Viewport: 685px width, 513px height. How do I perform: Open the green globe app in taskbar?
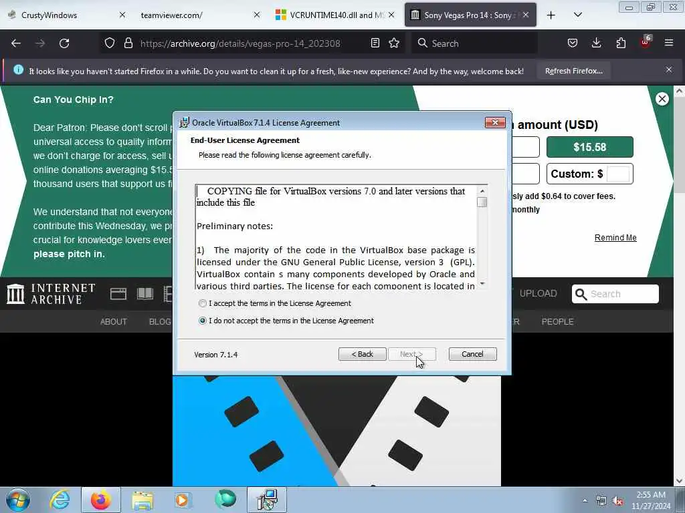tap(225, 500)
